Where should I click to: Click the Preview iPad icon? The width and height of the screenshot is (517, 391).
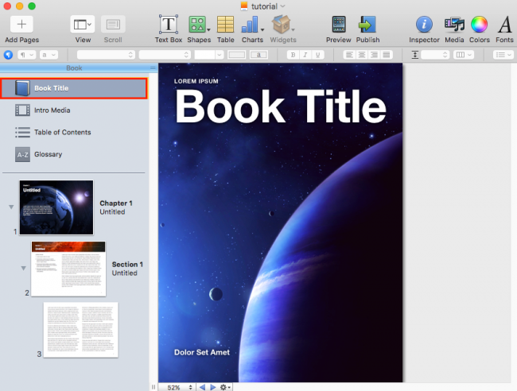(x=339, y=25)
